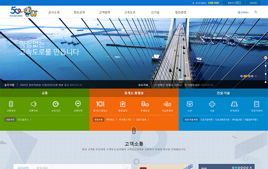Click the mascot characters image
Screen dimensions: 268x169
coord(31,12)
